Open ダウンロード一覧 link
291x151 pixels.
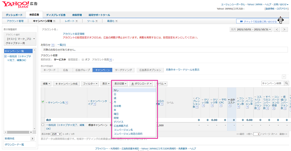click(14, 145)
